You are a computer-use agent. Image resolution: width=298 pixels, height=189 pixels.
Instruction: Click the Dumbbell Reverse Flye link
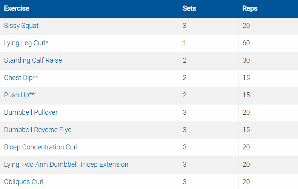(38, 130)
